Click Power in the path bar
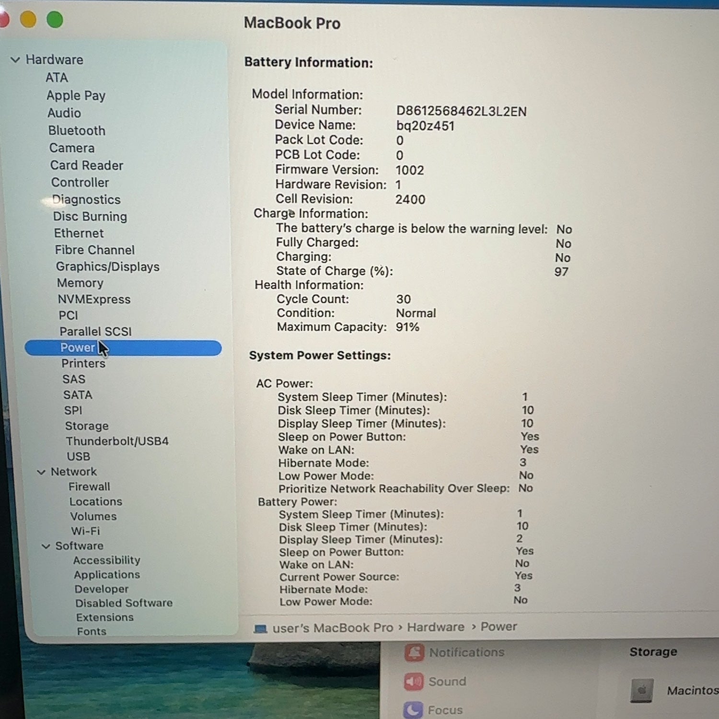This screenshot has width=719, height=719. pyautogui.click(x=499, y=626)
